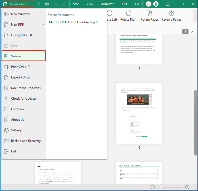Click the Check for Updates arrow icon
The width and height of the screenshot is (198, 191).
coord(6,99)
